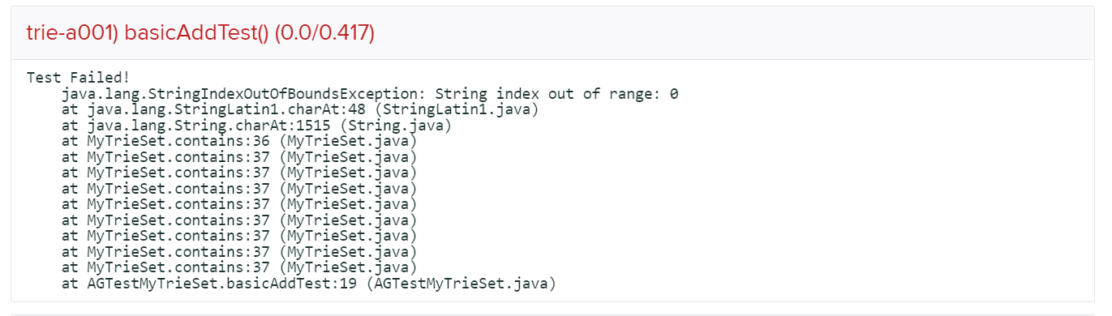Click the String.charAt:1515 stack frame
Viewport: 1112px width, 316px height.
pos(256,126)
